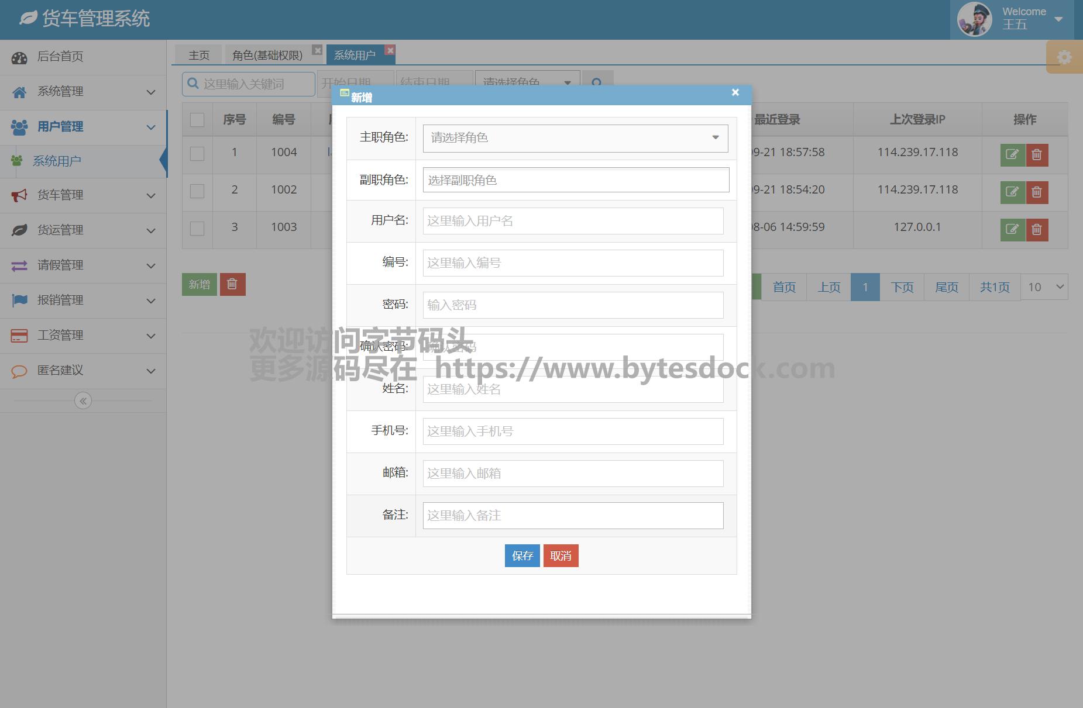Open 后台首页 in the sidebar
Viewport: 1083px width, 708px height.
tap(60, 57)
